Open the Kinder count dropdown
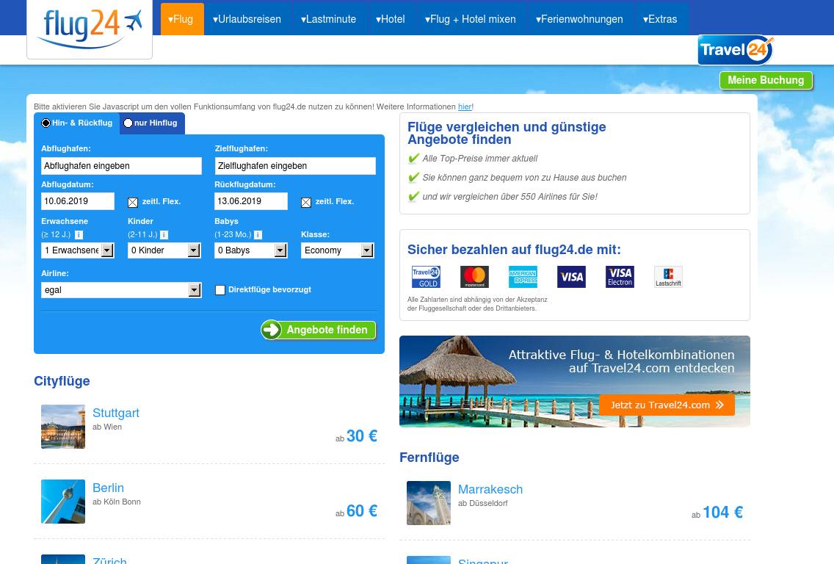834x564 pixels. [164, 250]
